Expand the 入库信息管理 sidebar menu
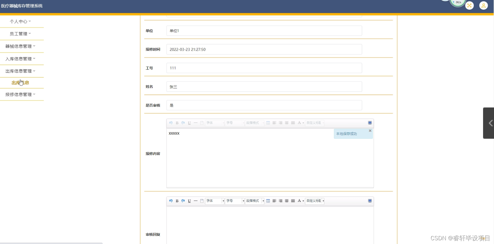Screen dimensions: 494x244 click(x=20, y=59)
